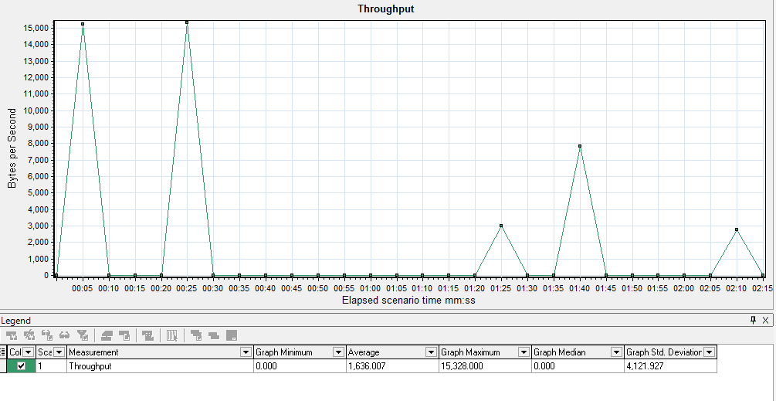Expand the Graph Maximum column dropdown
Screen dimensions: 776x401
524,352
